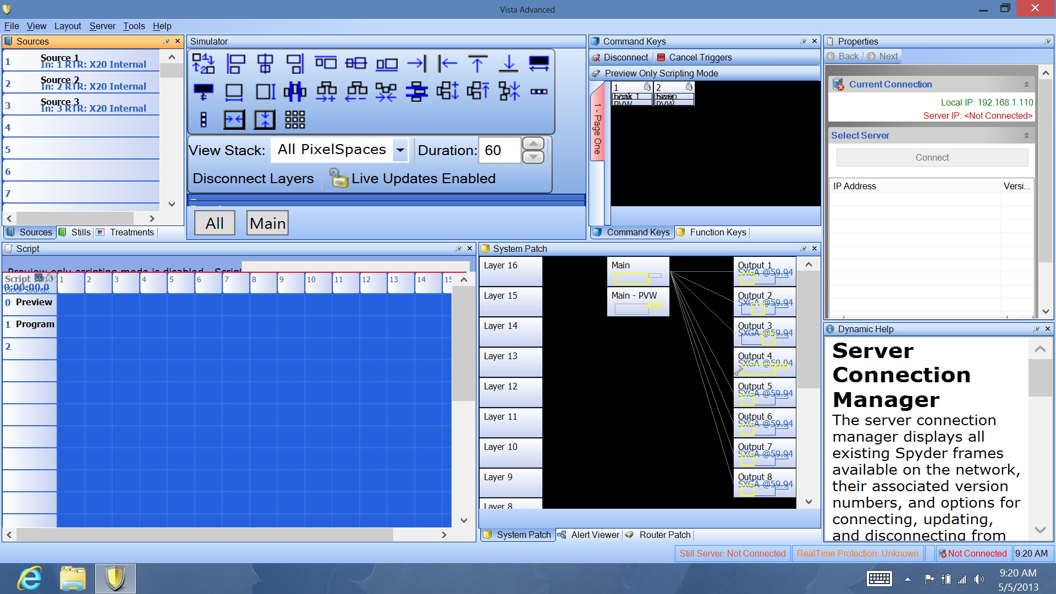This screenshot has width=1056, height=594.
Task: Open Internet Explorer from the taskbar
Action: [30, 579]
